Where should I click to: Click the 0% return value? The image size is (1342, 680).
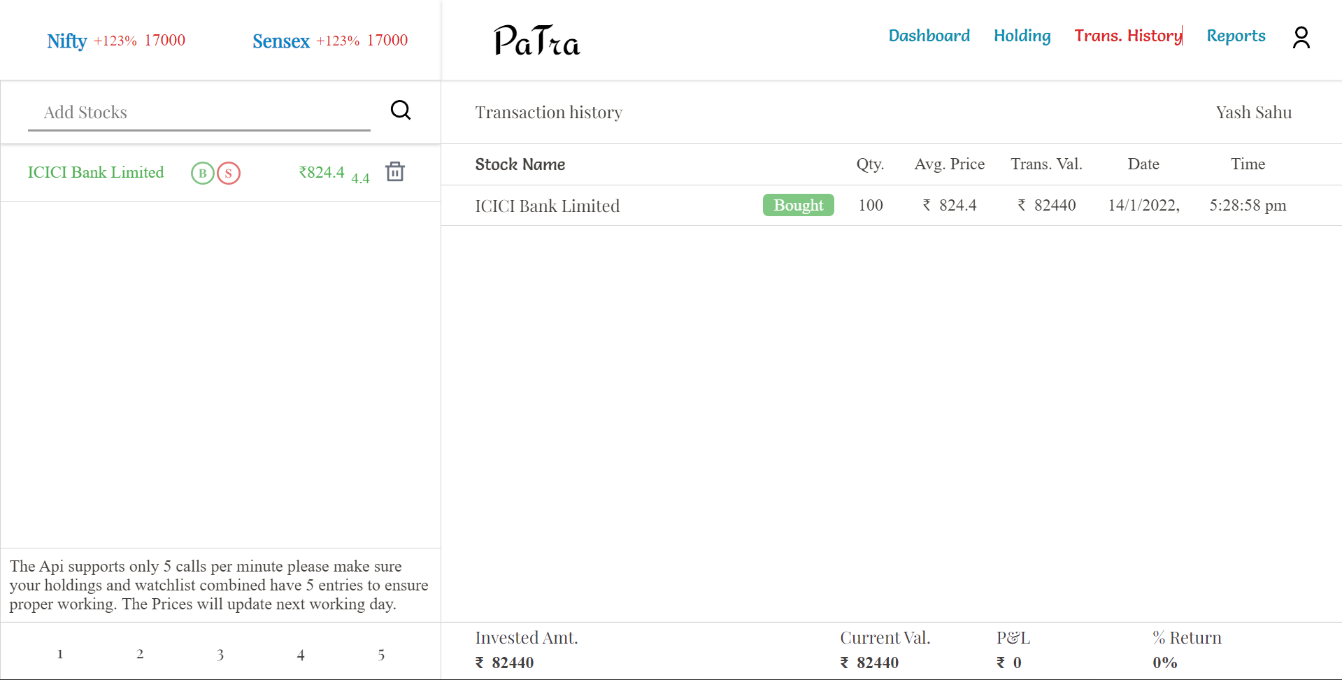pyautogui.click(x=1165, y=663)
